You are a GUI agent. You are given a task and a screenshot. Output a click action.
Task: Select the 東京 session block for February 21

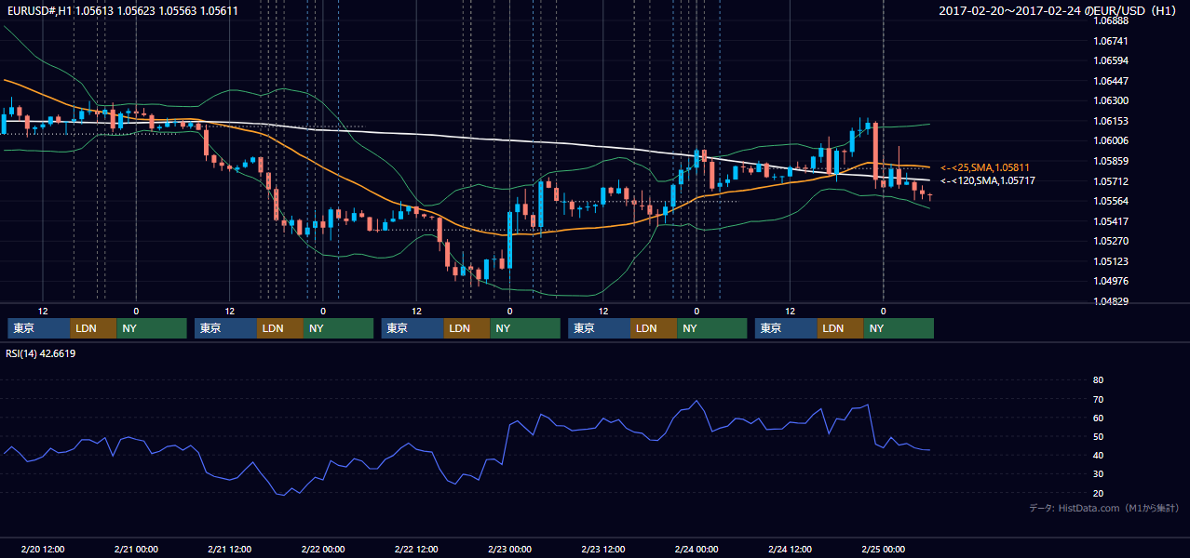225,328
